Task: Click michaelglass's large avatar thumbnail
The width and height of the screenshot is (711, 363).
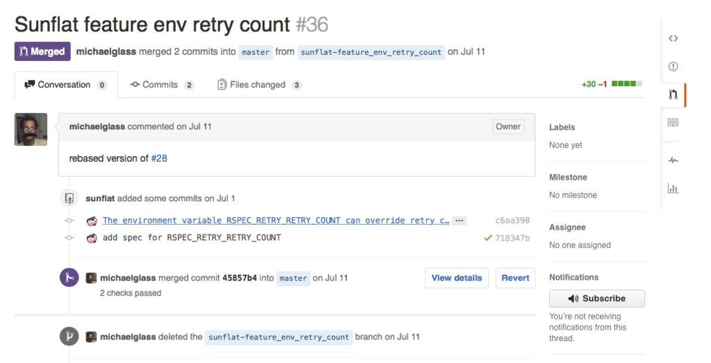Action: point(31,130)
